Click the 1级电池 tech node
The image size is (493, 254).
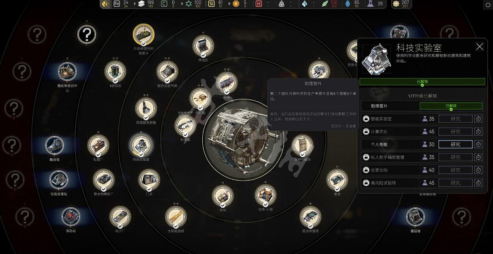[115, 71]
